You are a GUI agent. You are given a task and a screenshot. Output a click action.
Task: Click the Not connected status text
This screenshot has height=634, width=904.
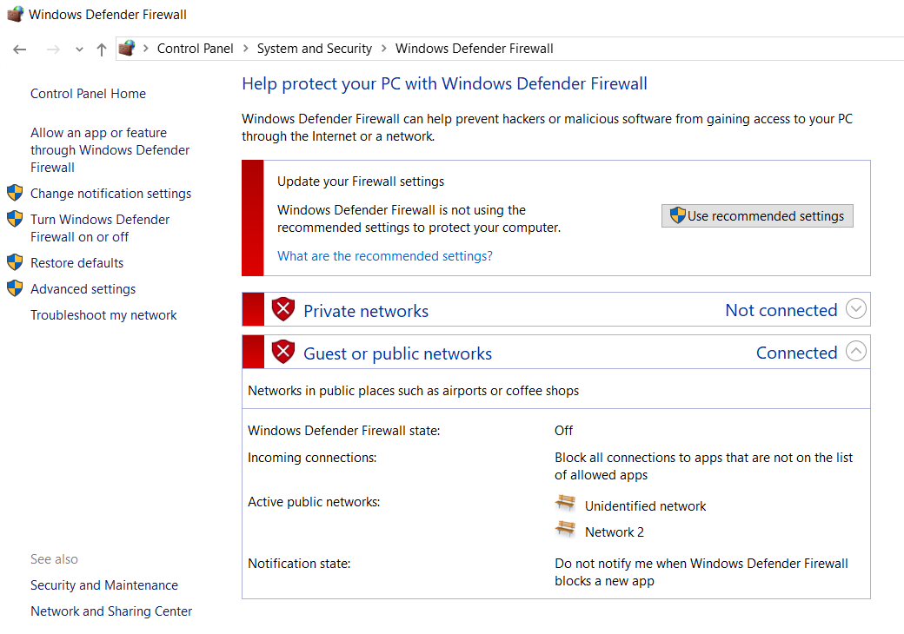coord(781,310)
